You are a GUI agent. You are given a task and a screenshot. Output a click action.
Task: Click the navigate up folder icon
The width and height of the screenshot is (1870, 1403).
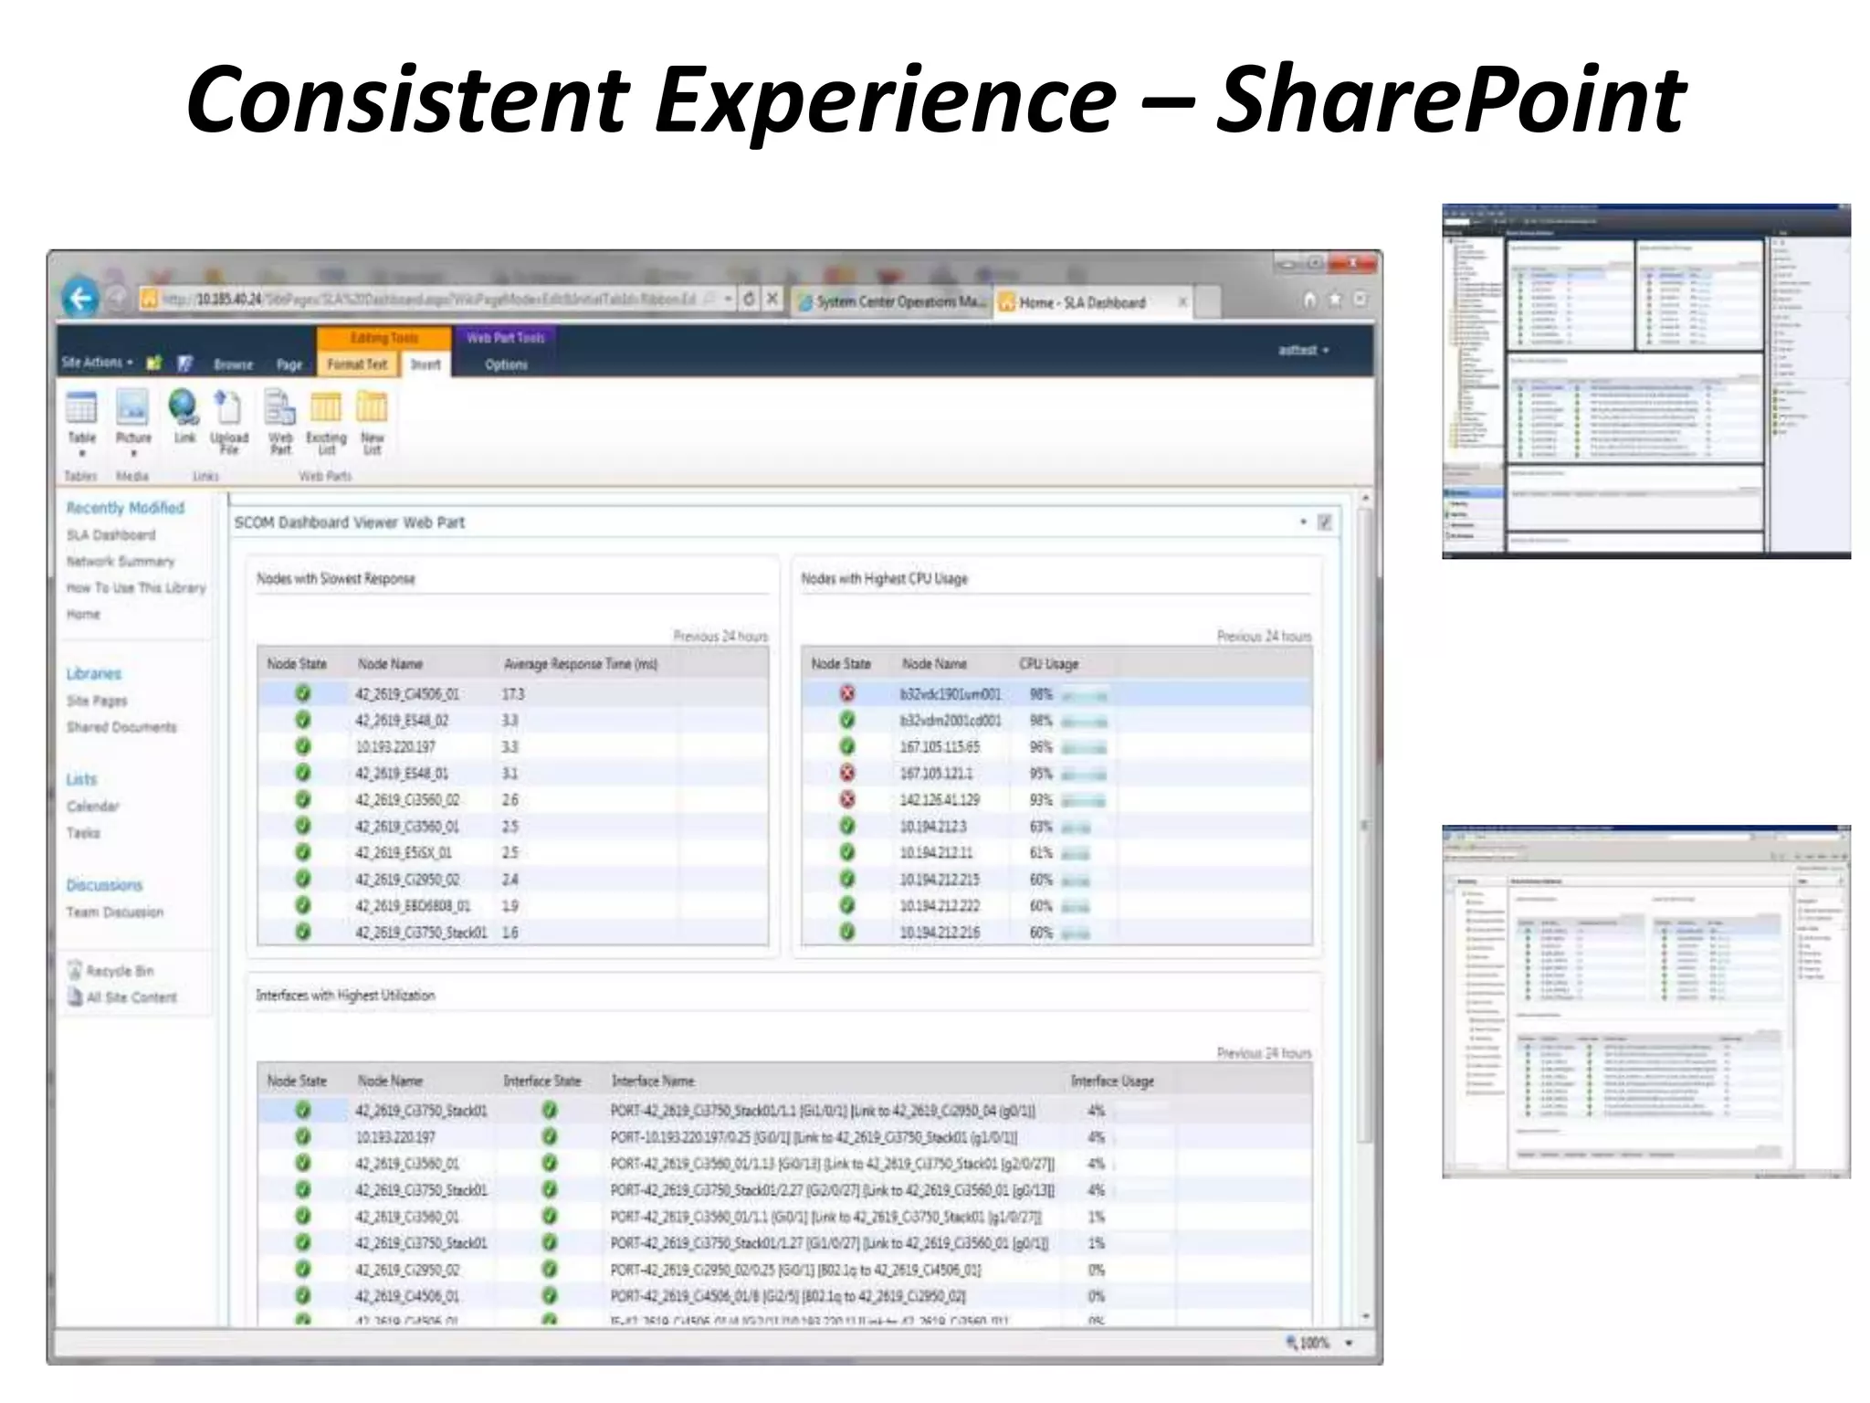point(154,364)
